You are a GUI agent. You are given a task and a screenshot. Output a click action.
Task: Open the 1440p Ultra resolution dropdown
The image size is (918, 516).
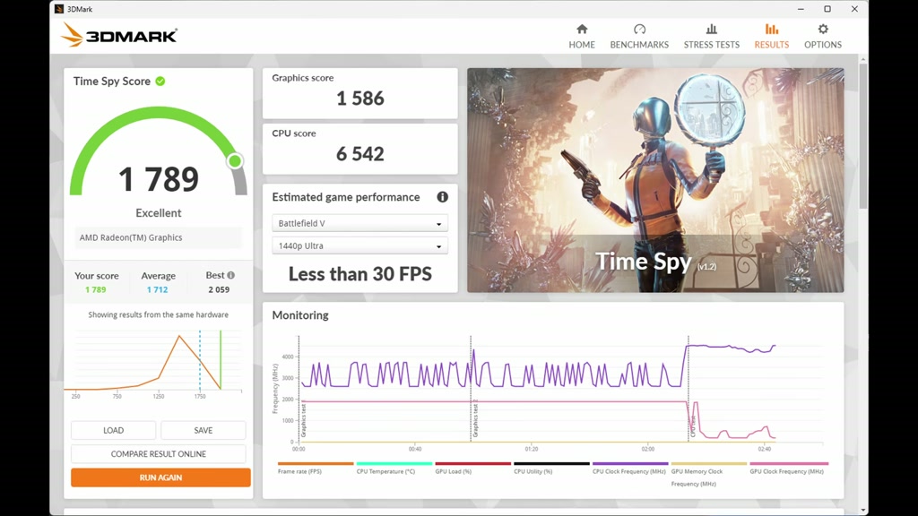pyautogui.click(x=360, y=245)
